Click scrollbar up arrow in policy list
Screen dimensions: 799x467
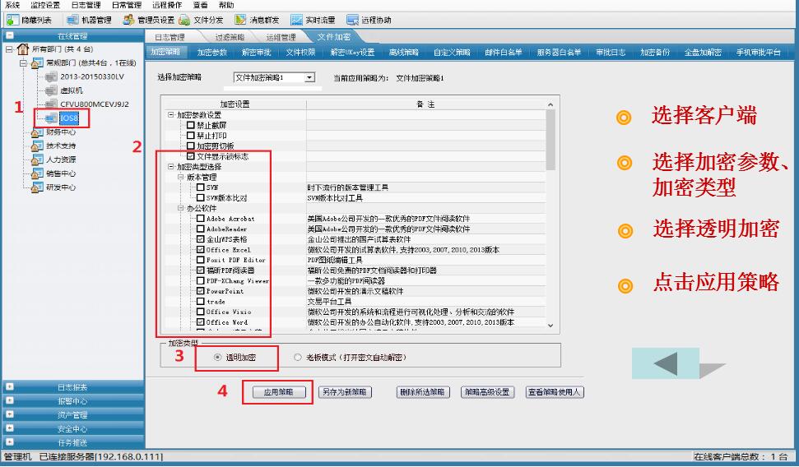550,104
